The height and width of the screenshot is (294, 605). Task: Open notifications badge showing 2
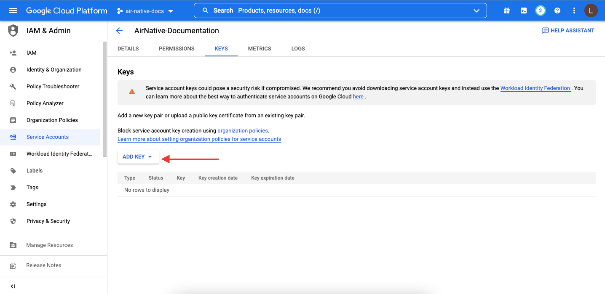click(541, 11)
